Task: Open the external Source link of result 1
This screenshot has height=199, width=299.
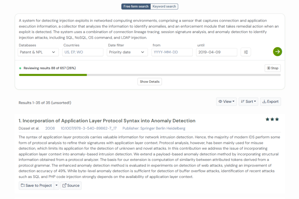Action: [71, 186]
